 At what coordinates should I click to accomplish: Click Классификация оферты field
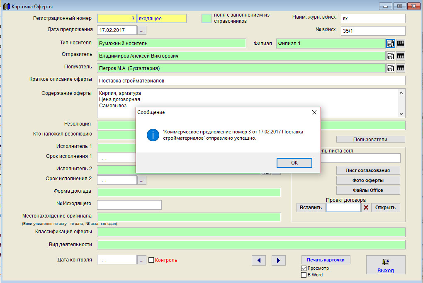(251, 232)
